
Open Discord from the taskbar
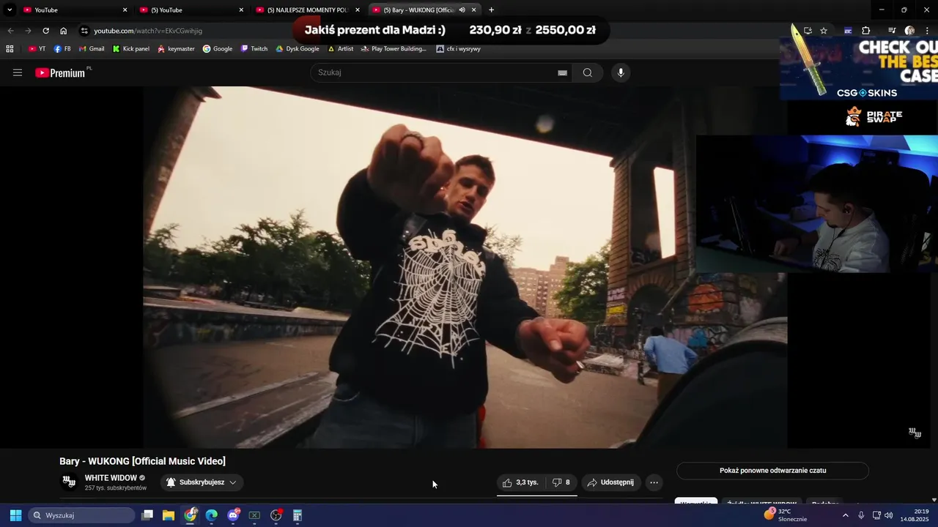233,515
